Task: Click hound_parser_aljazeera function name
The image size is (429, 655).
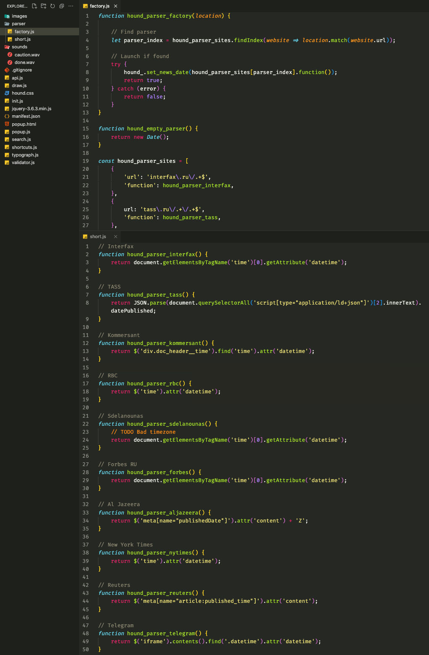Action: [163, 513]
